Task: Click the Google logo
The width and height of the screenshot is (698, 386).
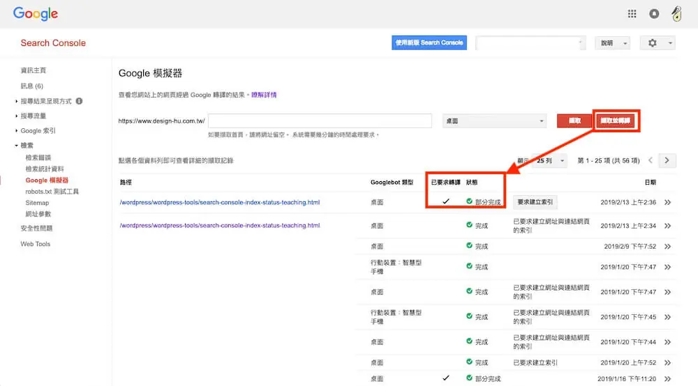Action: 36,14
